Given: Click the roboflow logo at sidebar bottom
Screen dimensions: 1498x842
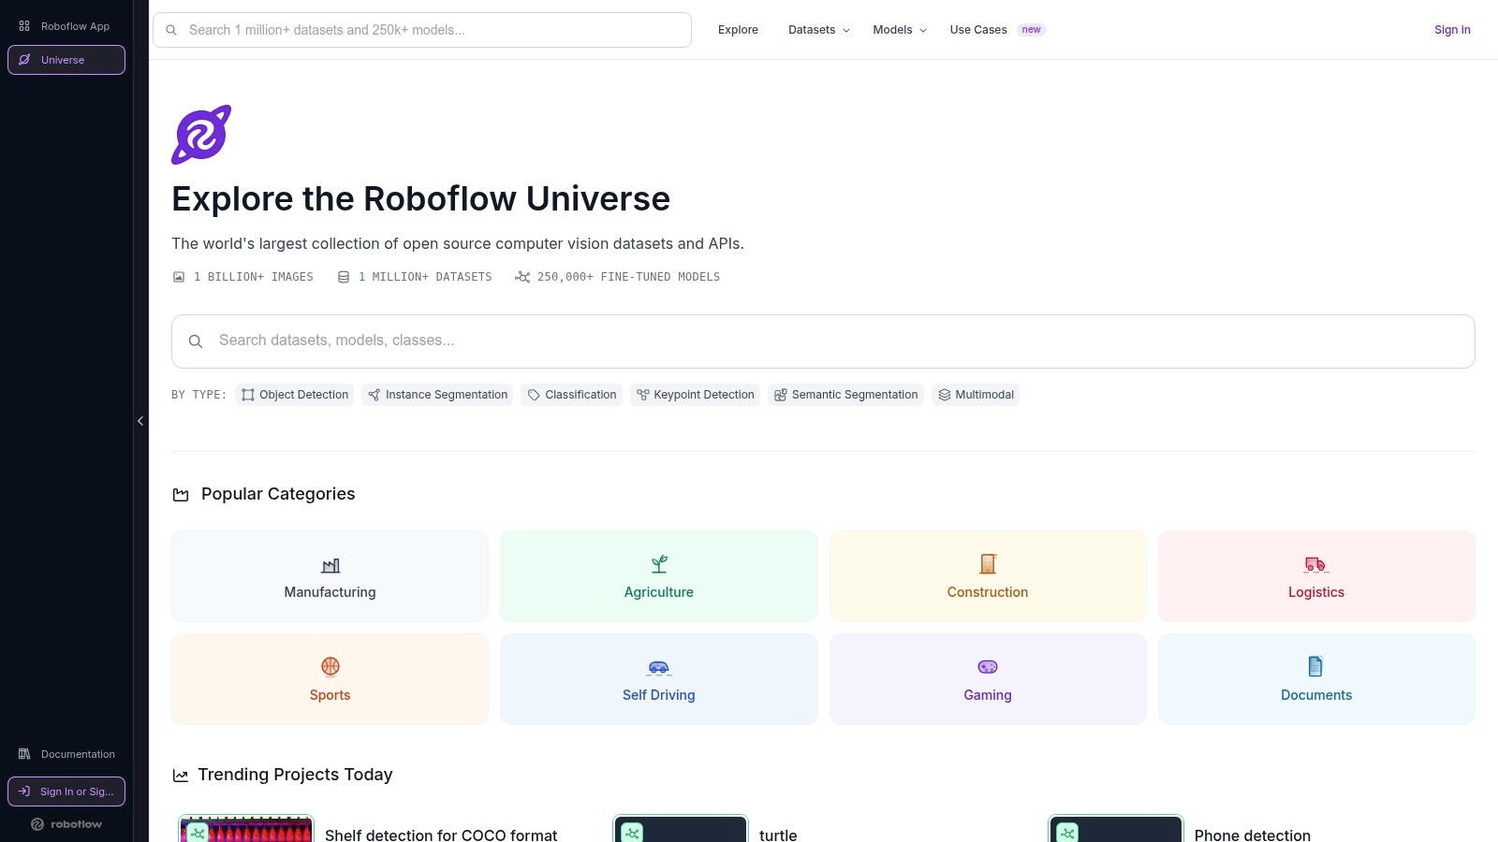Looking at the screenshot, I should click(x=66, y=824).
